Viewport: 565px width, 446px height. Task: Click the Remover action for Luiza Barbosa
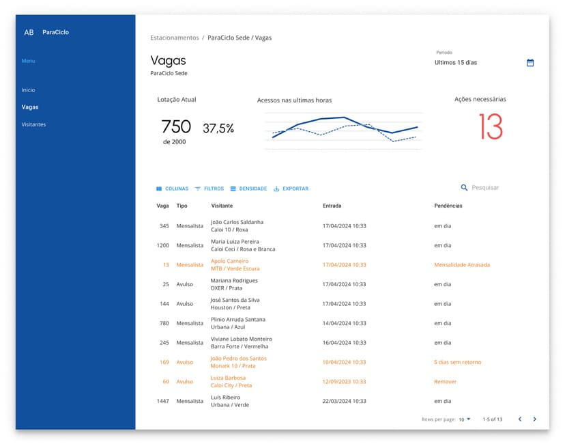[445, 382]
